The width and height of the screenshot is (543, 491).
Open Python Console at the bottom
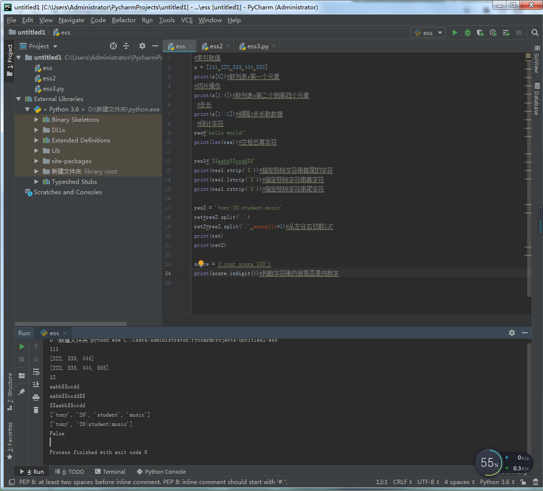point(161,472)
